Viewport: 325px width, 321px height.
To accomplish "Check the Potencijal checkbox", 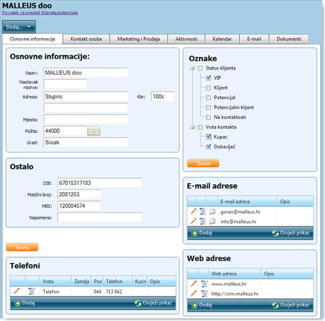I will coord(208,97).
